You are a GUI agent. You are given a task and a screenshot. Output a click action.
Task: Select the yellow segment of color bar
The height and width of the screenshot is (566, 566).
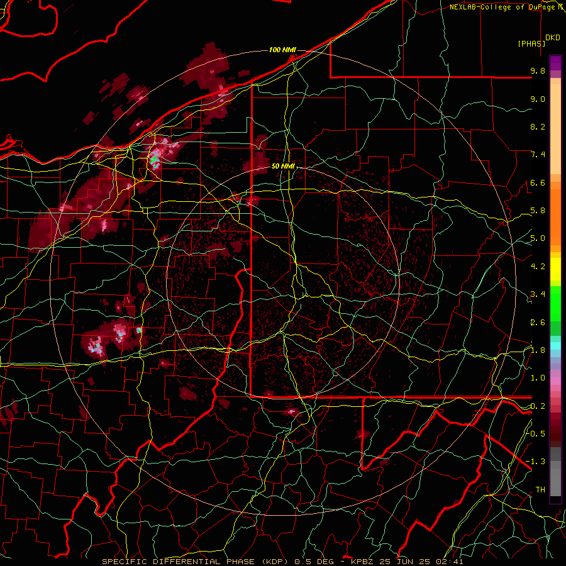point(555,269)
